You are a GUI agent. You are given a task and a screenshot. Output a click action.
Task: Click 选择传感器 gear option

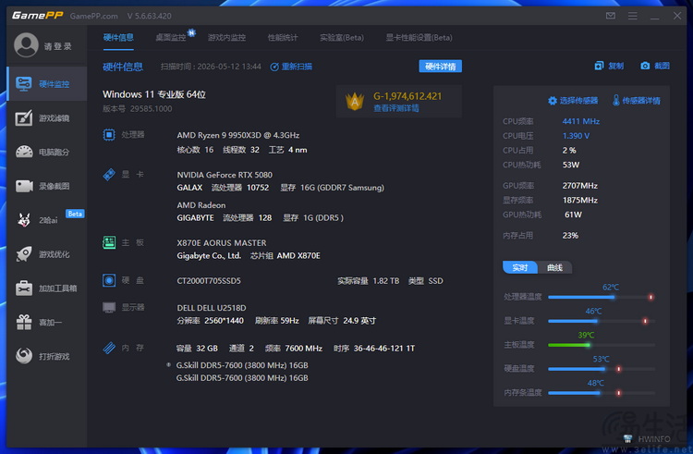[x=573, y=101]
